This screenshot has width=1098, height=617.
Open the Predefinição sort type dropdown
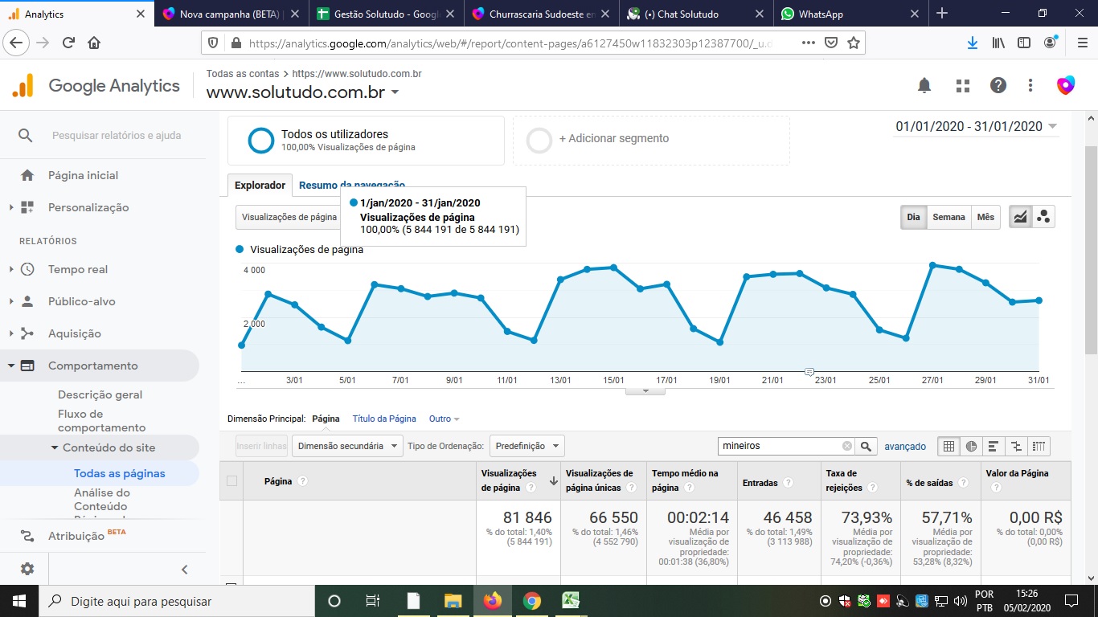pyautogui.click(x=526, y=446)
